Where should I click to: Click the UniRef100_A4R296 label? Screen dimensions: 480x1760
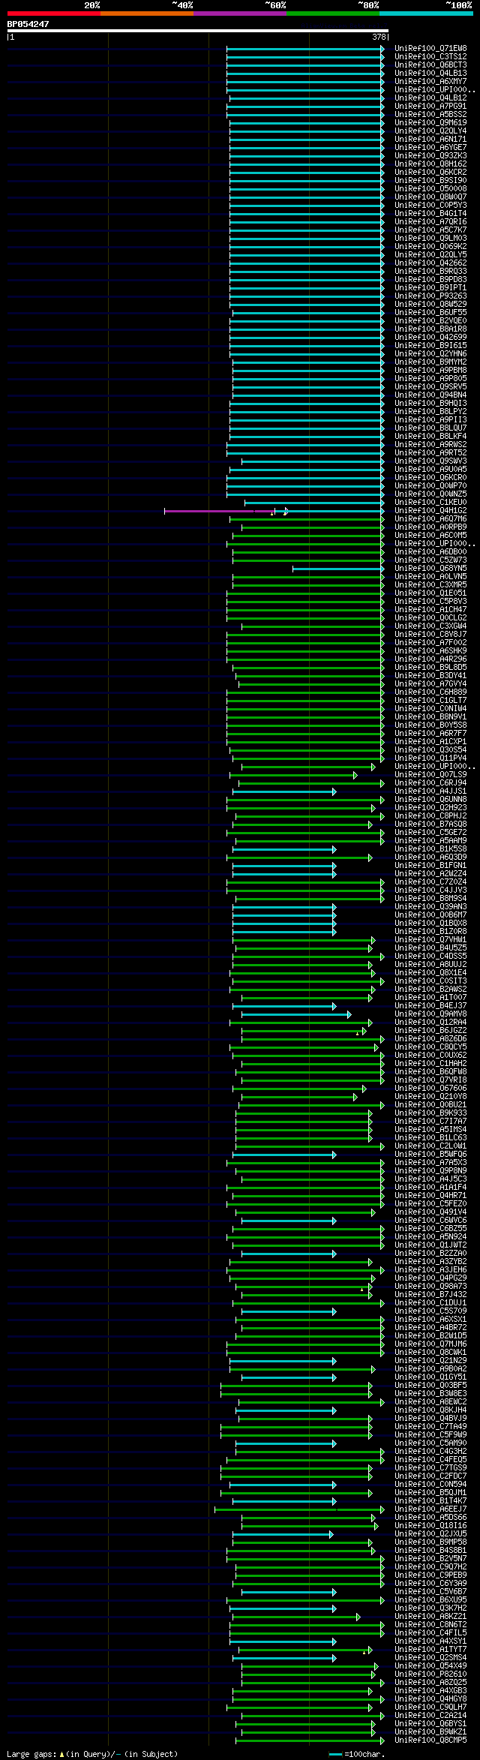pyautogui.click(x=430, y=659)
